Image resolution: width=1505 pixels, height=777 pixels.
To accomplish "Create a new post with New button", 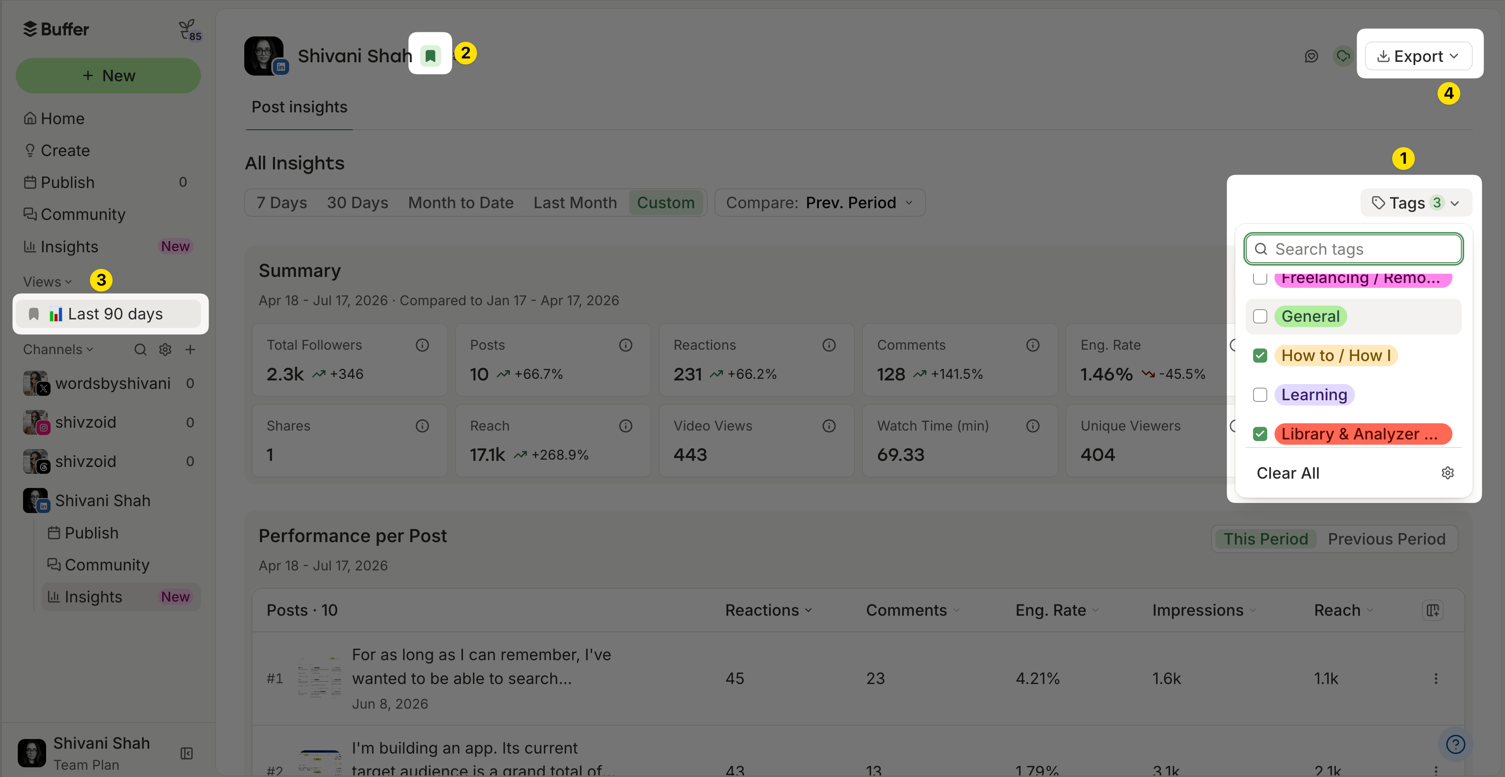I will [x=108, y=75].
